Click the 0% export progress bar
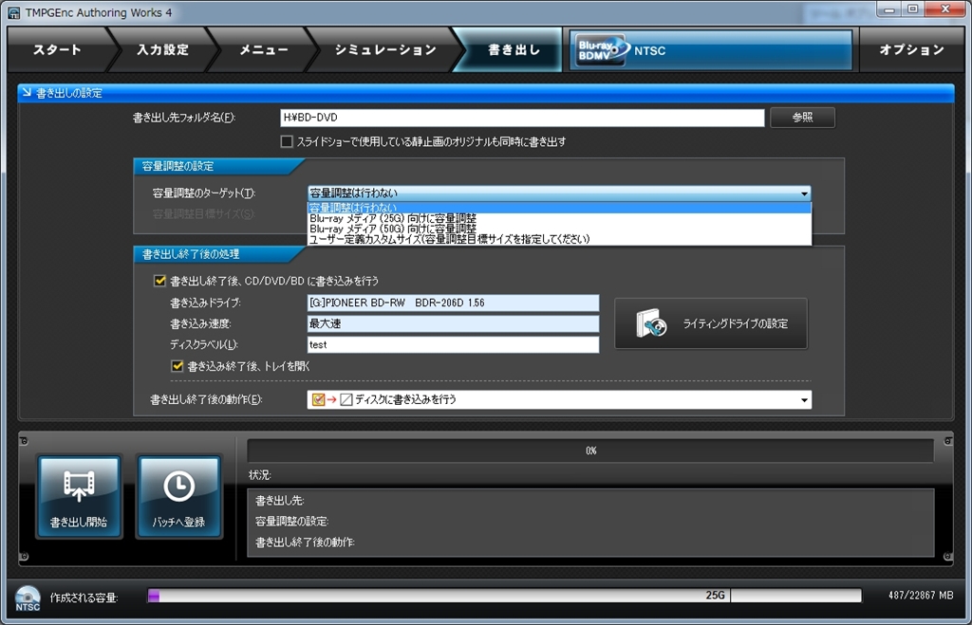This screenshot has height=625, width=972. point(590,450)
